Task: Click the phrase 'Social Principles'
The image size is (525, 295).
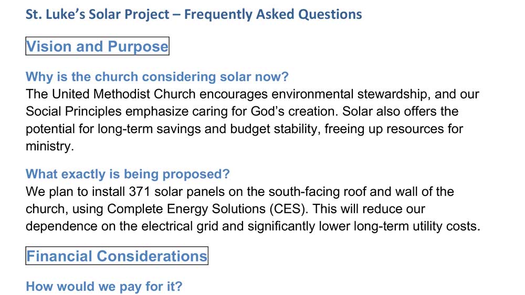Action: click(73, 112)
